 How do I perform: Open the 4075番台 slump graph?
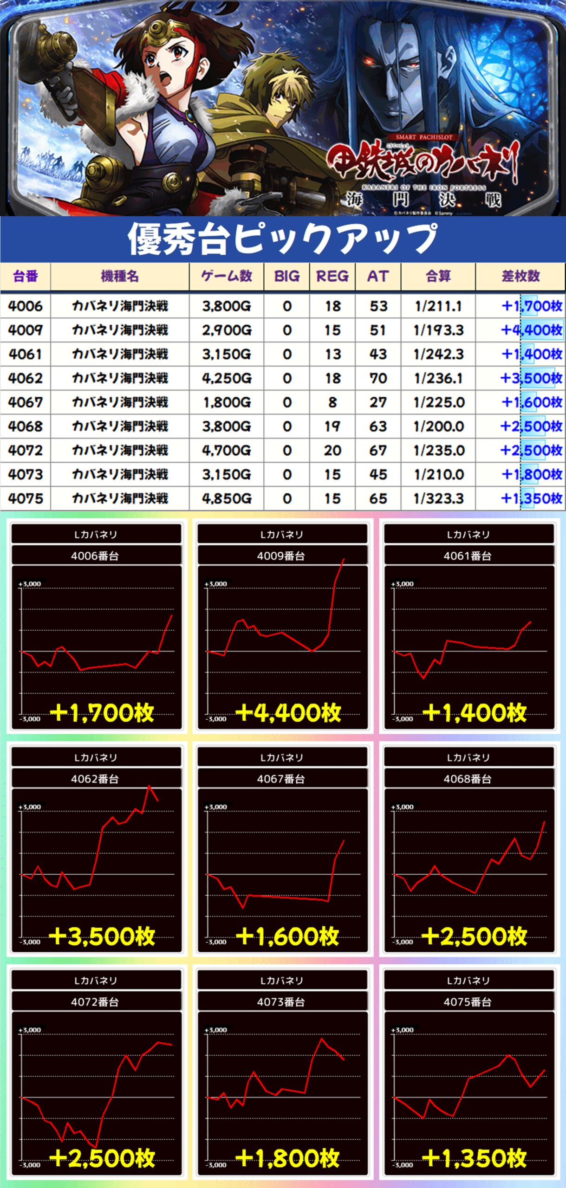tap(469, 1094)
